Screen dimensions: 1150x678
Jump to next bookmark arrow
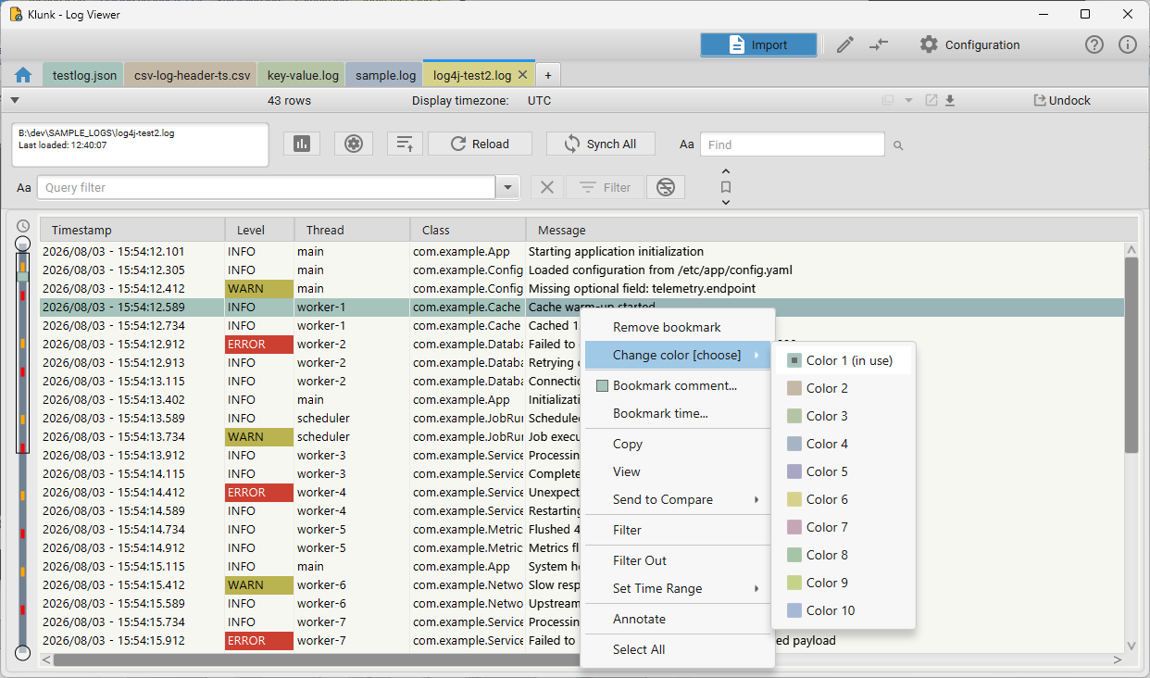tap(726, 202)
